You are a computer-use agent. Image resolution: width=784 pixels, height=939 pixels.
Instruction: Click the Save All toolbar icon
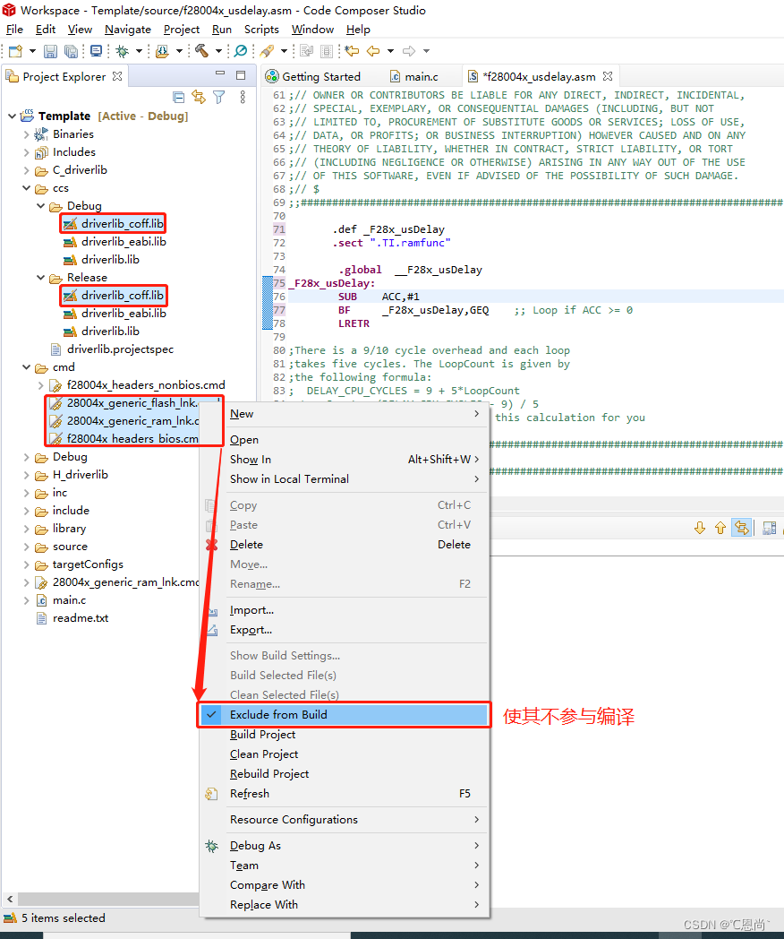click(71, 51)
